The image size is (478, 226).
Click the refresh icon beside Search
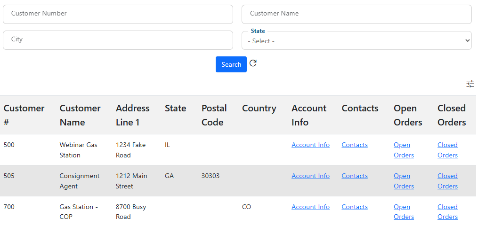[x=253, y=63]
